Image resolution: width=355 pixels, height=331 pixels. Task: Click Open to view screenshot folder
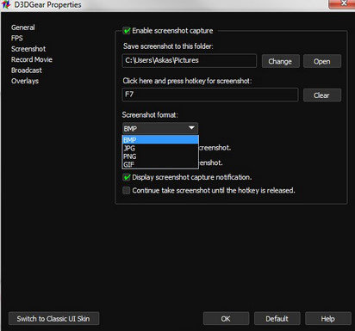tap(322, 61)
